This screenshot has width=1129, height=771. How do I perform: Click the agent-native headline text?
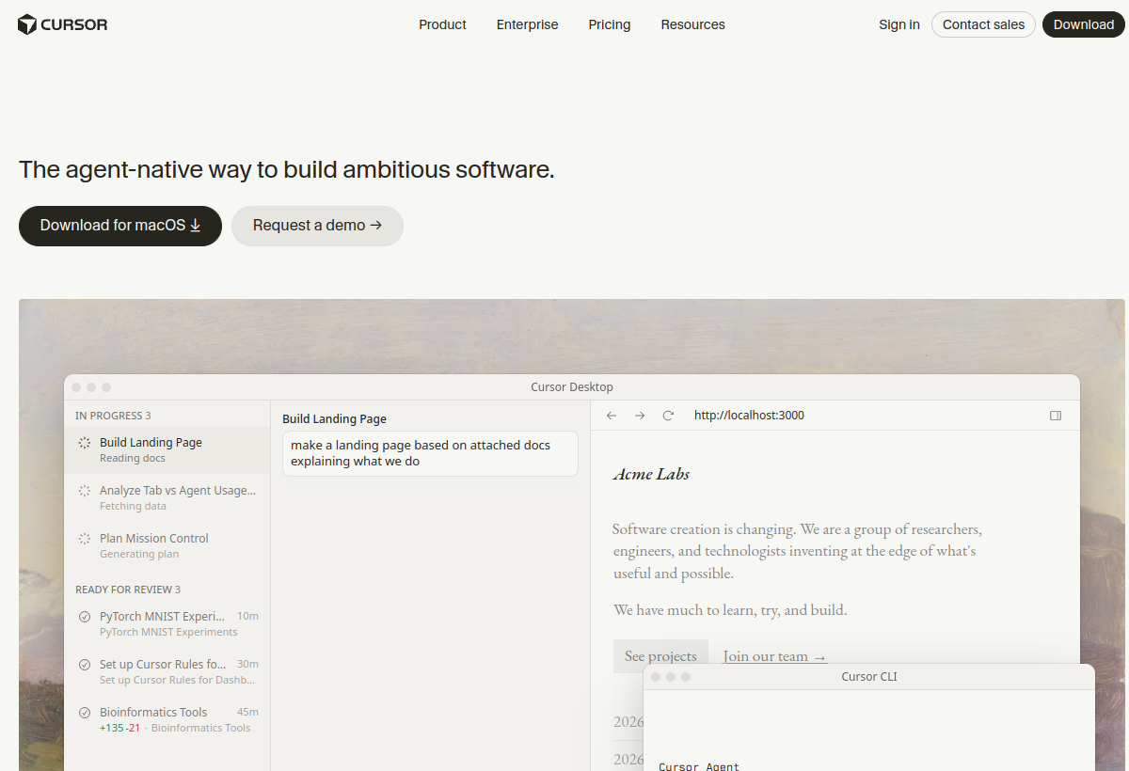[287, 170]
